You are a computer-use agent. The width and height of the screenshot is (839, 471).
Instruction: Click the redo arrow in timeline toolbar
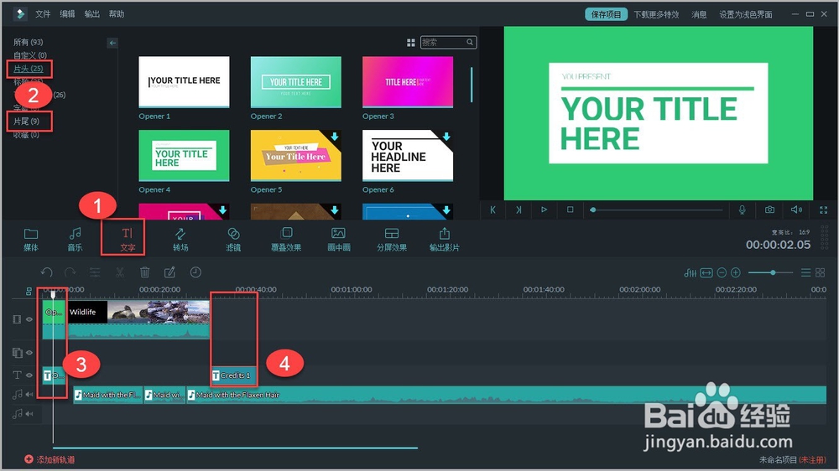pos(70,272)
